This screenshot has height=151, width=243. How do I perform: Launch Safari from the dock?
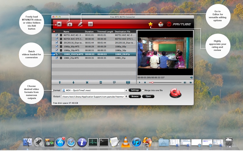[71, 142]
